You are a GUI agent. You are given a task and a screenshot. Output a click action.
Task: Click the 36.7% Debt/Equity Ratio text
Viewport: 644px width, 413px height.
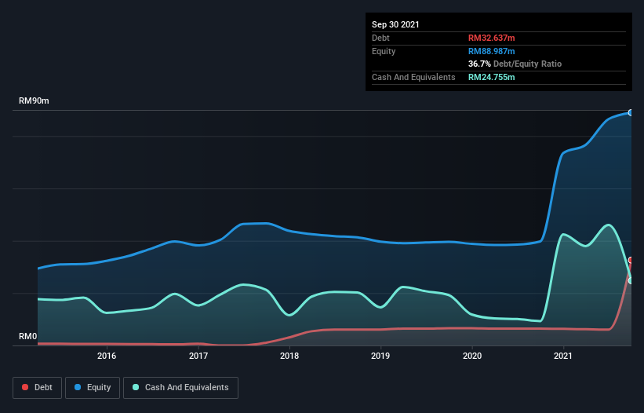pyautogui.click(x=515, y=64)
